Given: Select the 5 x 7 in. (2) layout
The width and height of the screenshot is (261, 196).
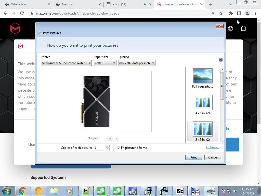Looking at the screenshot, I should pyautogui.click(x=203, y=131).
